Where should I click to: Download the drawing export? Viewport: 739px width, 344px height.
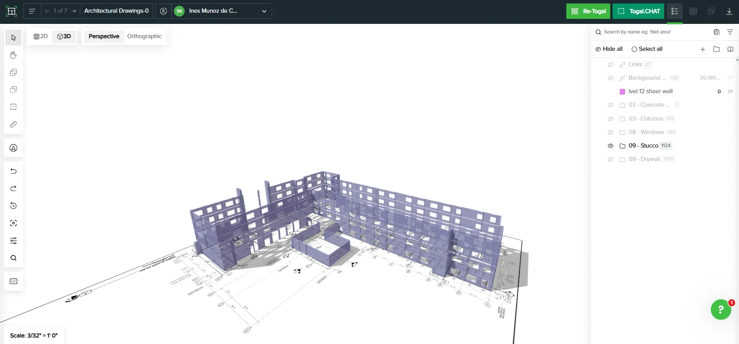click(x=729, y=11)
